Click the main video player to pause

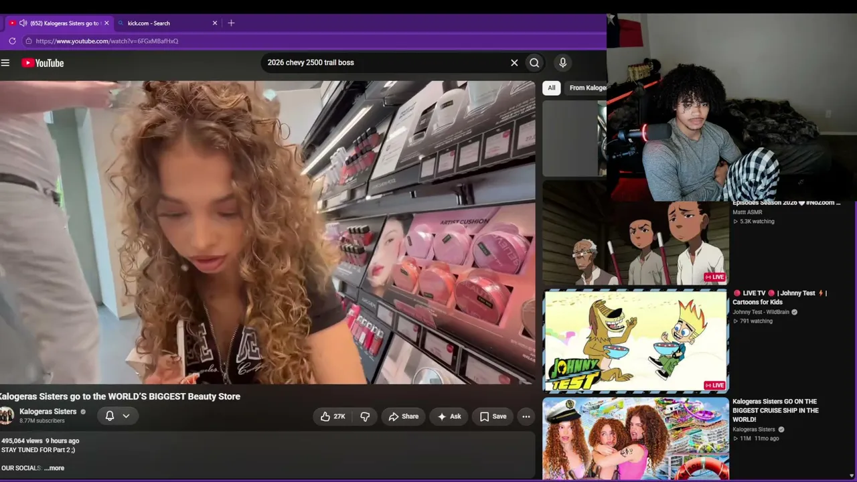point(268,233)
